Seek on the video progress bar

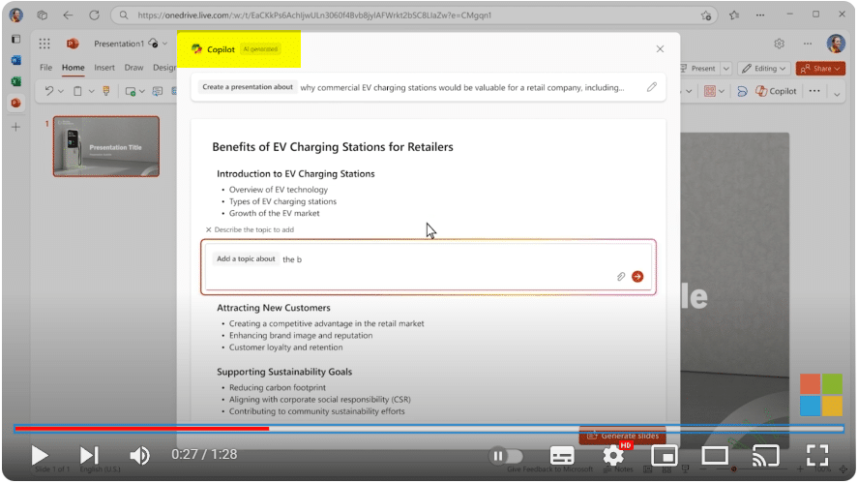coord(429,428)
